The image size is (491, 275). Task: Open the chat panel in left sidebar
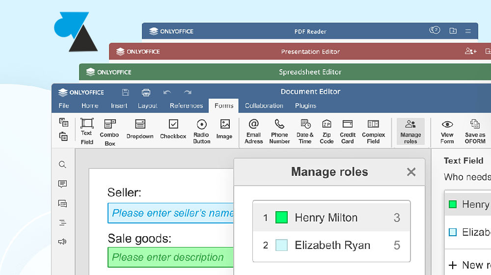coord(62,204)
